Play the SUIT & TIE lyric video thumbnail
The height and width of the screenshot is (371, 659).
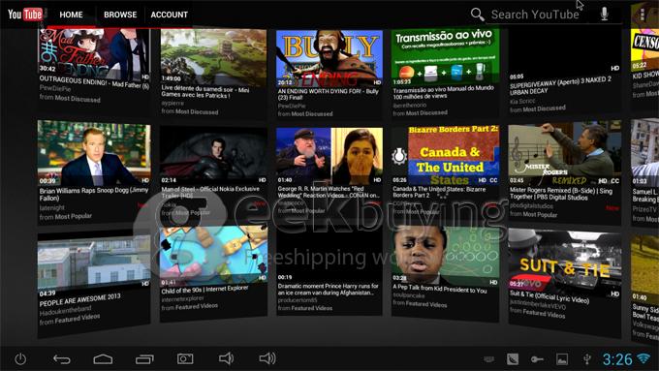pos(564,263)
